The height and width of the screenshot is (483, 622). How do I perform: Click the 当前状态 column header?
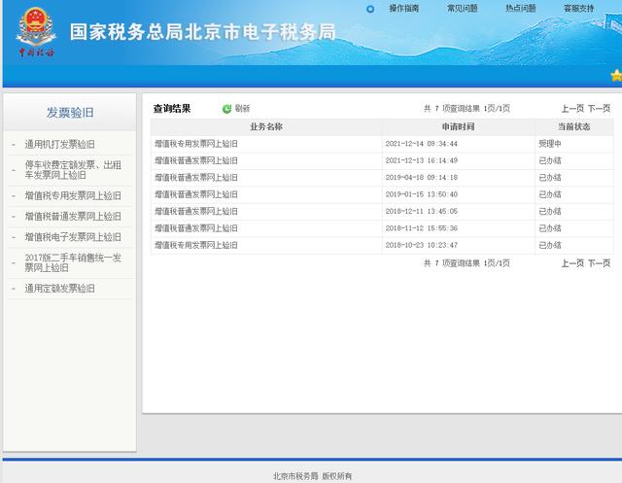point(573,126)
